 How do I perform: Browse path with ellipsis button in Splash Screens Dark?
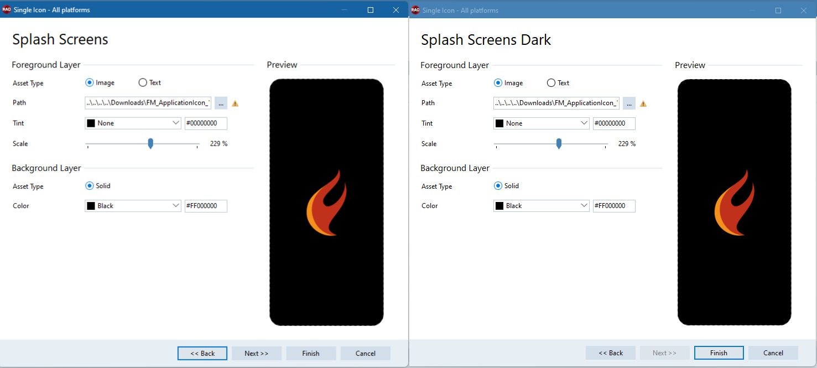click(629, 103)
